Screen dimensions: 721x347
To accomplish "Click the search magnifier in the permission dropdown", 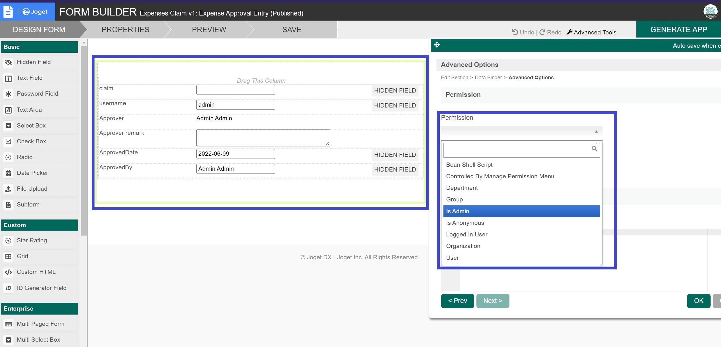I will (x=594, y=149).
